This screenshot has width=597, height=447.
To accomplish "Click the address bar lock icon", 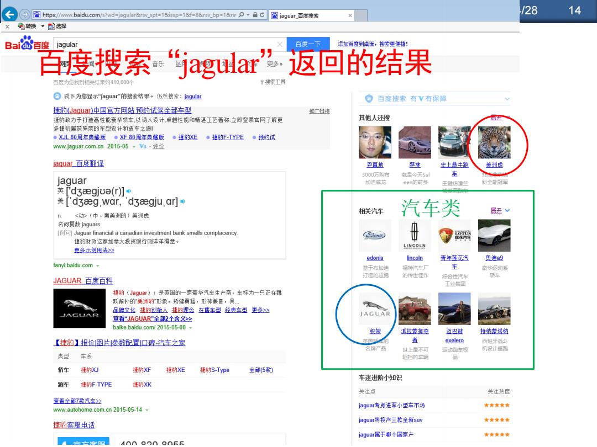I will [x=255, y=15].
